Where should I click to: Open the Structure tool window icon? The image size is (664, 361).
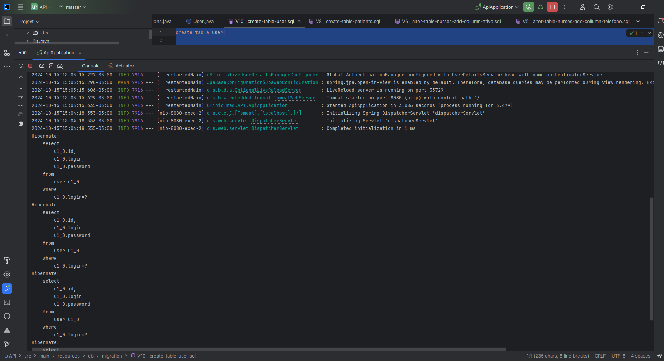pos(7,53)
